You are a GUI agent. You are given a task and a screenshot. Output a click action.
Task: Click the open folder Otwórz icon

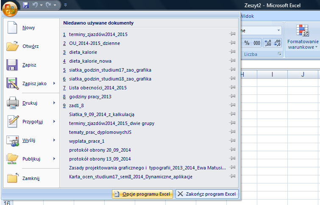pos(12,46)
